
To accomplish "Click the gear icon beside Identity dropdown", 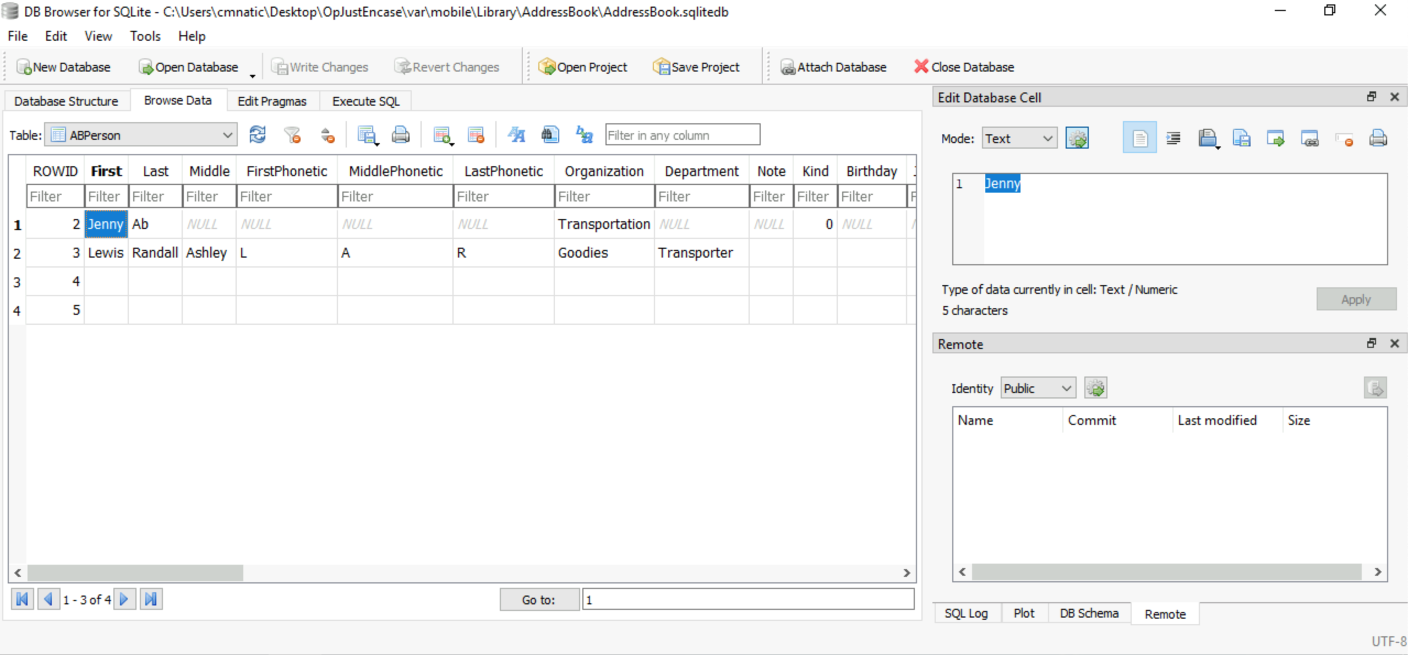I will [1095, 388].
